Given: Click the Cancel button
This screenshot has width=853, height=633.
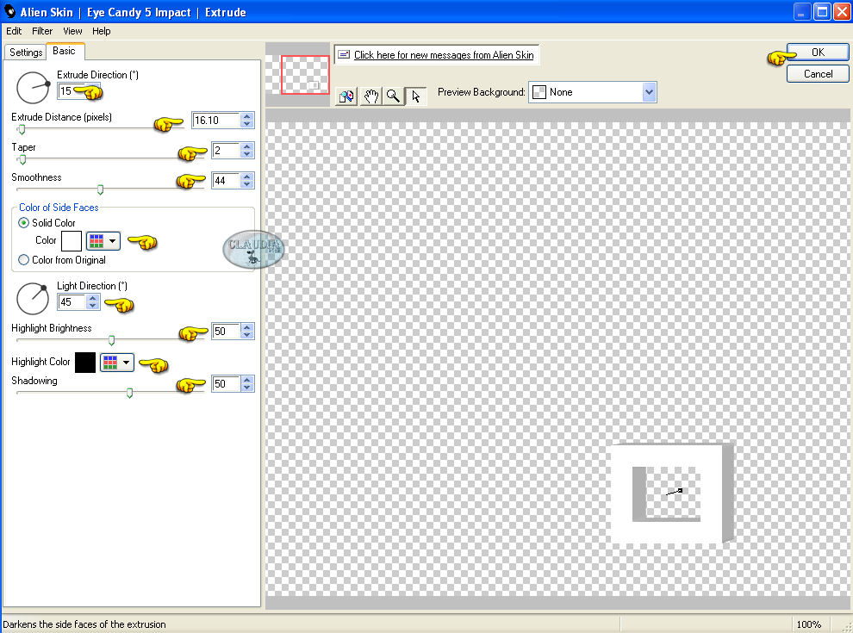Looking at the screenshot, I should (x=818, y=73).
